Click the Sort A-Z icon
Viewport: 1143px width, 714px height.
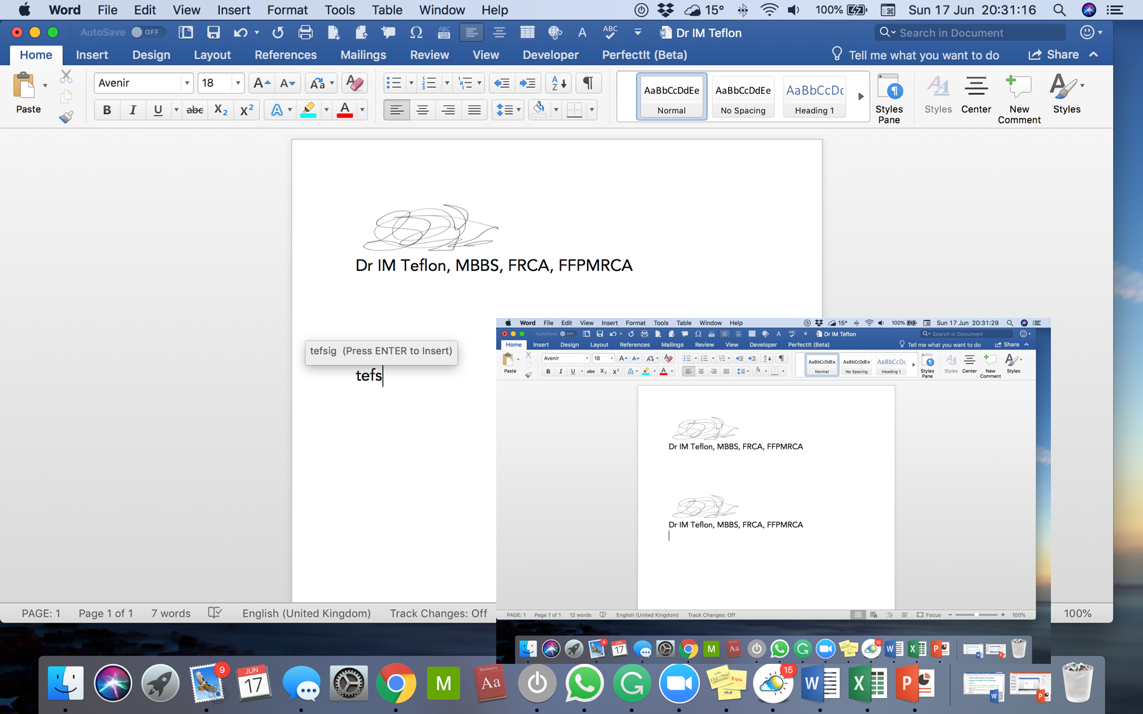point(558,83)
